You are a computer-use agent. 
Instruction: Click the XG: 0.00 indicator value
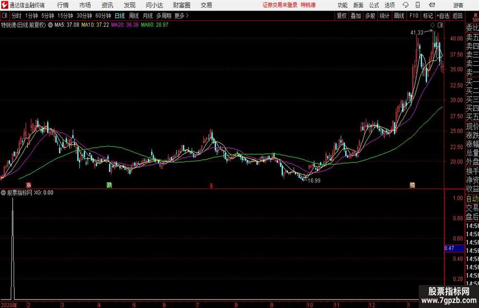(44, 193)
